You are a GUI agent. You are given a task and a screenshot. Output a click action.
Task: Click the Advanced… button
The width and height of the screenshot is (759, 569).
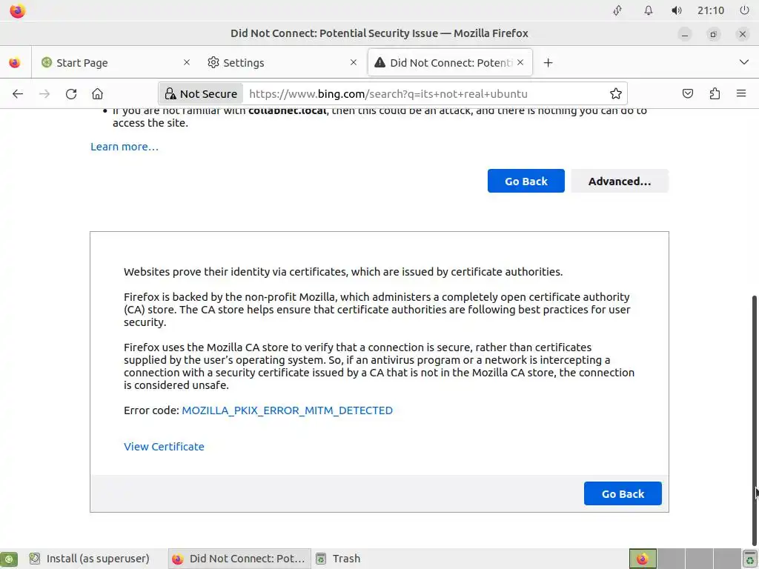pyautogui.click(x=620, y=181)
